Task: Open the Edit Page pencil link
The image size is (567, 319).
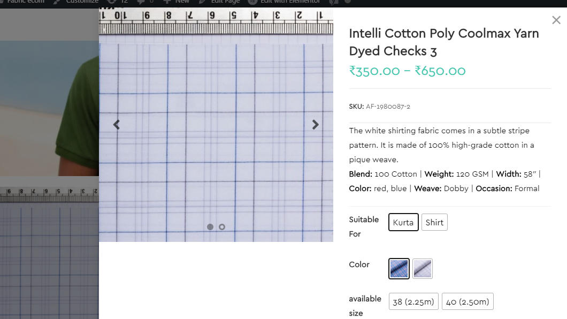Action: tap(219, 2)
